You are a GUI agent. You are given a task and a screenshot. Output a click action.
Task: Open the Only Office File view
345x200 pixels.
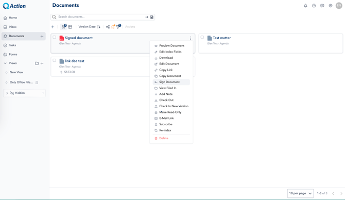(21, 82)
